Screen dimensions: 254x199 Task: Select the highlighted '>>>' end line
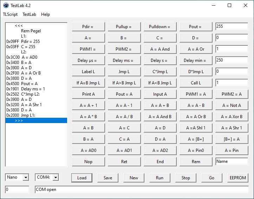[36, 120]
